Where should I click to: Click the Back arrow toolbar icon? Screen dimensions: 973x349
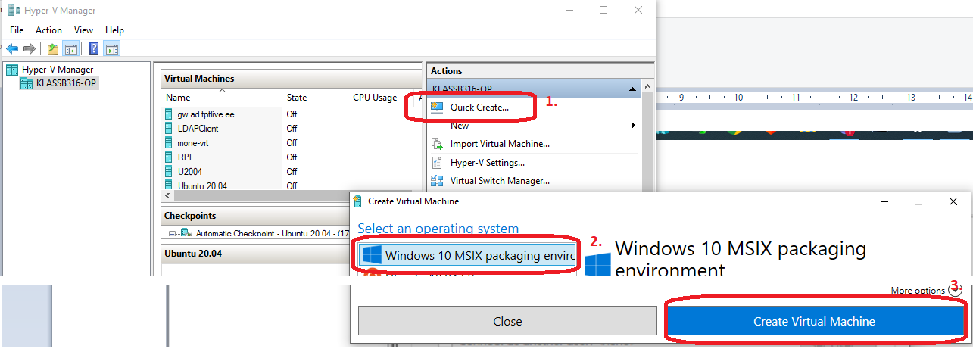12,49
